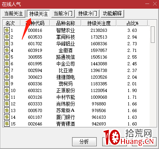
Task: Click the stock name 厦门银行
Action: click(x=65, y=117)
